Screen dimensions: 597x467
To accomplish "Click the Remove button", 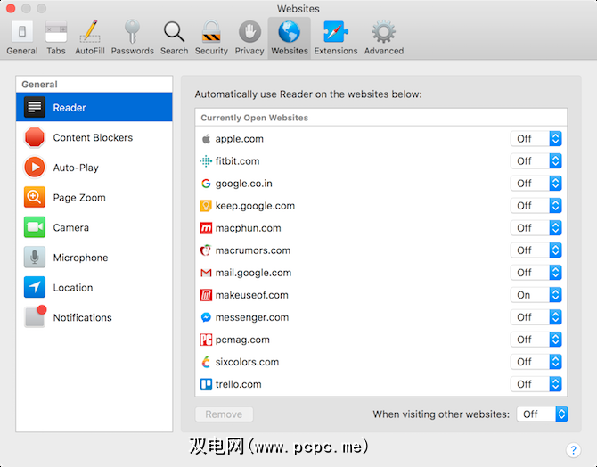I will pos(224,414).
